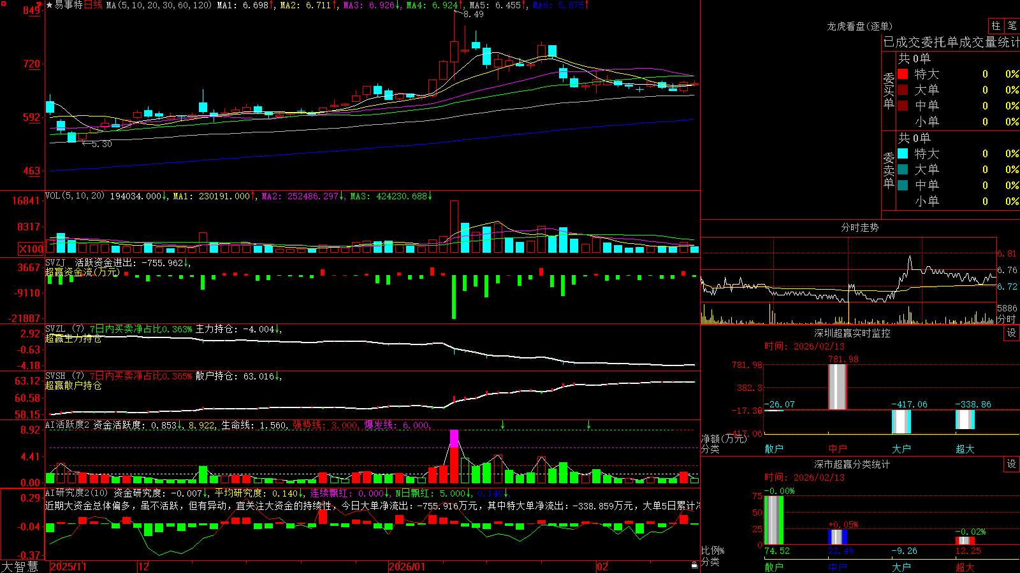
Task: Click the 12 month marker on timeline
Action: (144, 567)
